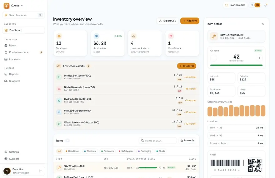Click the on-hand green progress bar
This screenshot has width=275, height=178.
pyautogui.click(x=236, y=65)
